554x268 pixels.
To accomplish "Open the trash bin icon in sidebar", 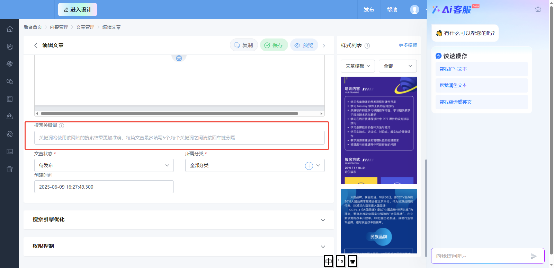I will point(10,169).
